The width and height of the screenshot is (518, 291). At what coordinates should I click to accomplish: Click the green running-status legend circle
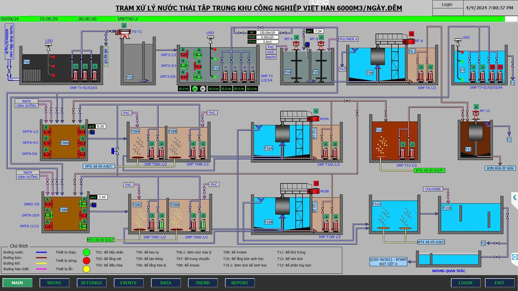click(86, 252)
